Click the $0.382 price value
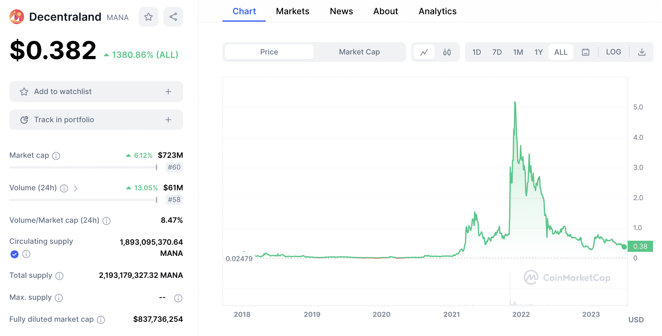Screen dimensions: 662x336 pyautogui.click(x=53, y=50)
